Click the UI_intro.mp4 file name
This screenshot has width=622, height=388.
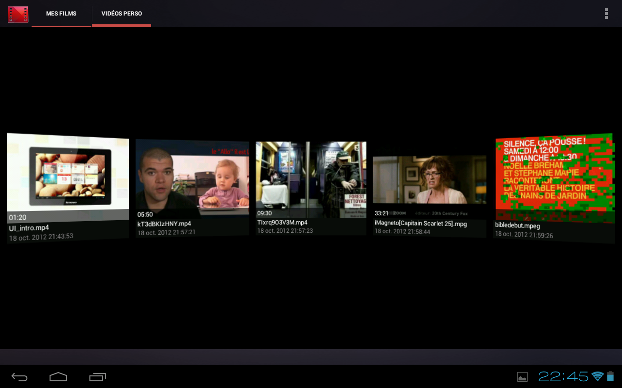pyautogui.click(x=29, y=228)
